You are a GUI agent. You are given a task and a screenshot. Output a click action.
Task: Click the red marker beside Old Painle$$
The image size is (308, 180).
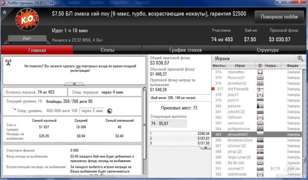click(213, 89)
